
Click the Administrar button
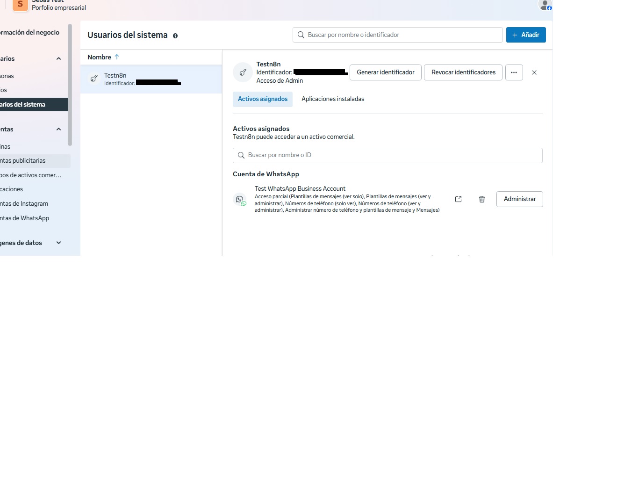pos(520,199)
